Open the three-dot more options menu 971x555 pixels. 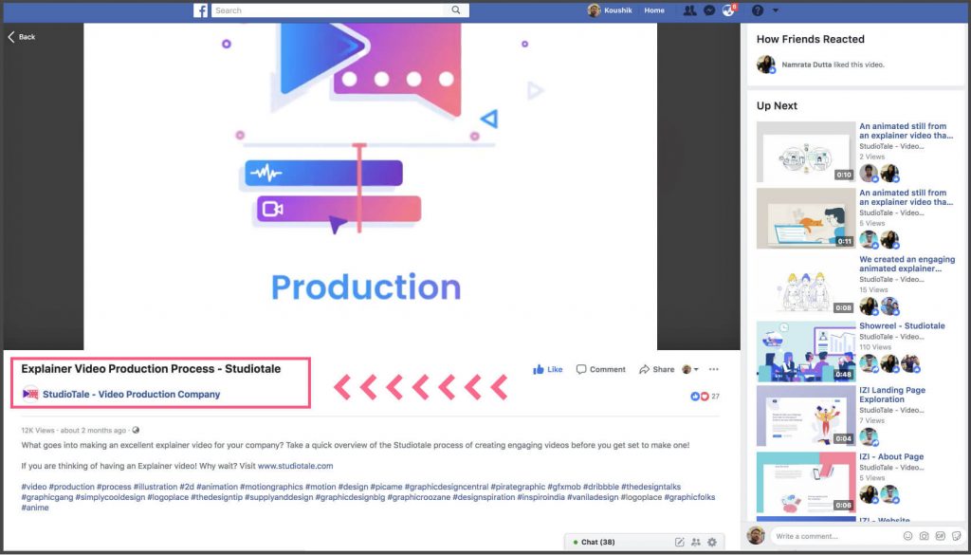(x=714, y=369)
